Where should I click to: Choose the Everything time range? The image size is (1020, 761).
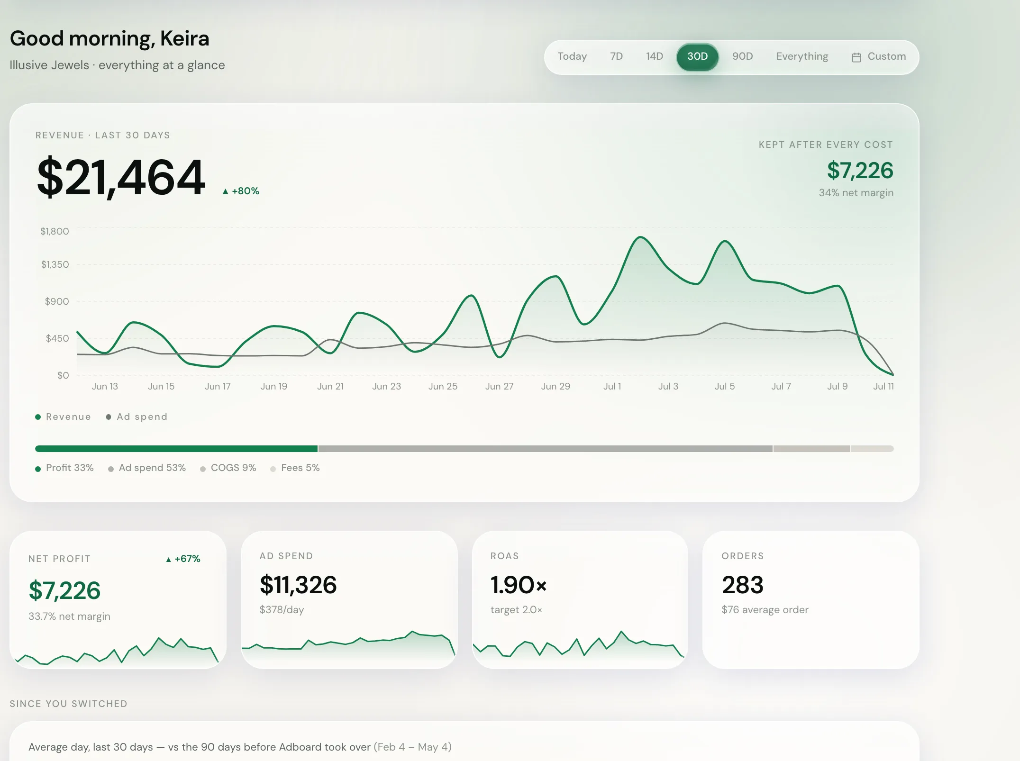point(802,56)
